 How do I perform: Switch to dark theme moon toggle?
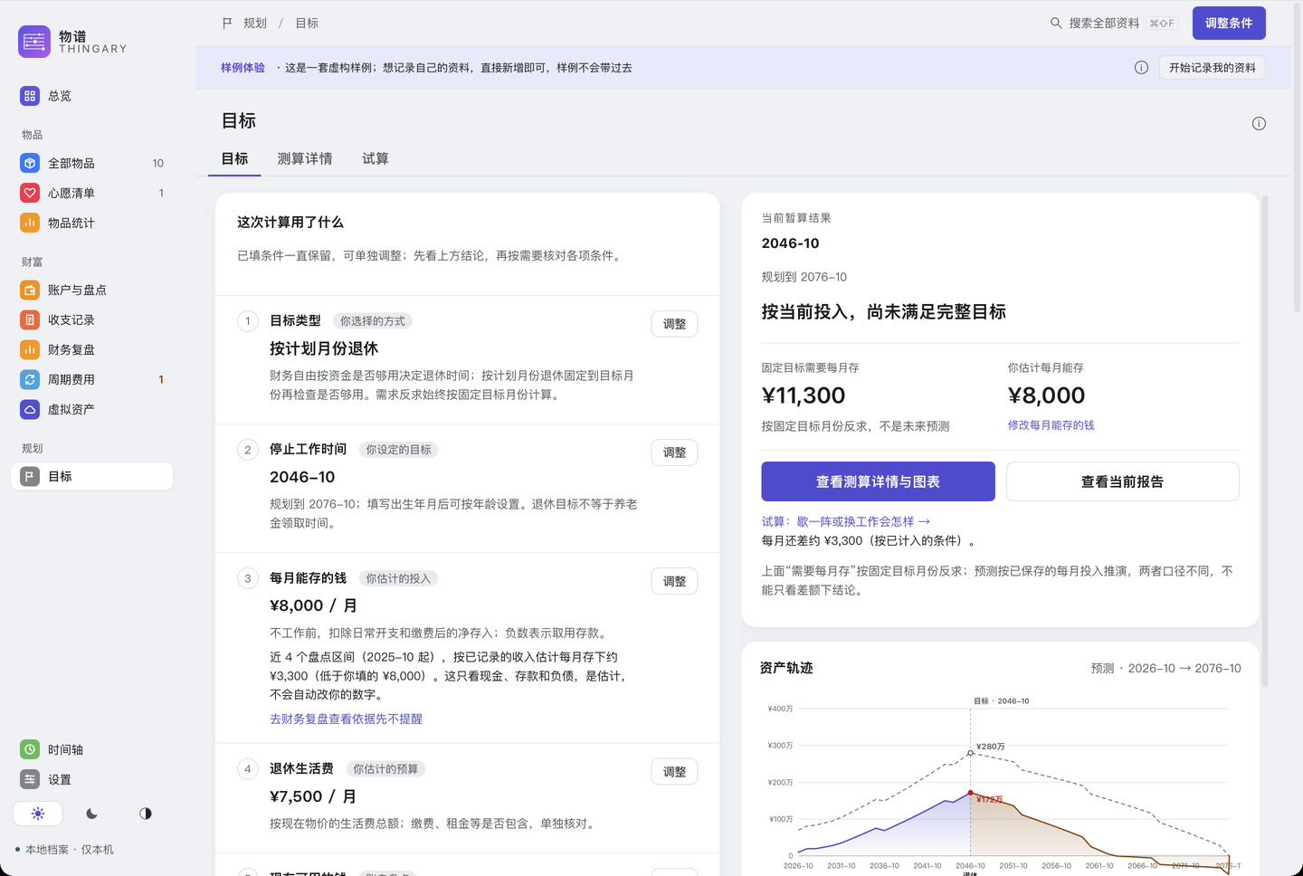(x=91, y=814)
